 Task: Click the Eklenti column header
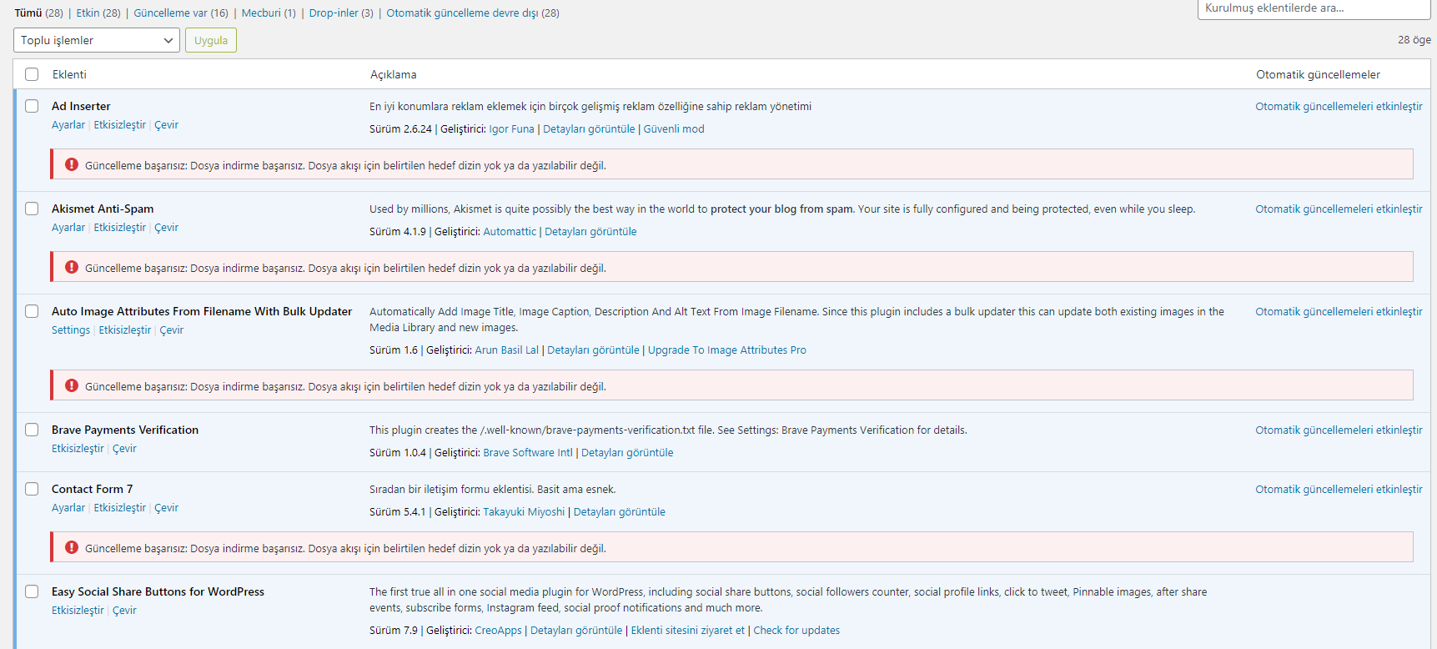point(69,74)
